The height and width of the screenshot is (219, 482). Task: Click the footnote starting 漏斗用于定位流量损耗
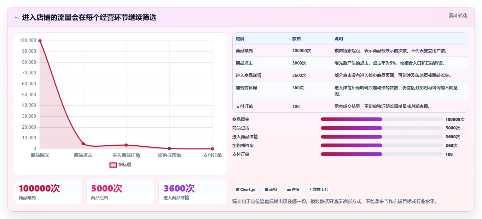tap(335, 202)
